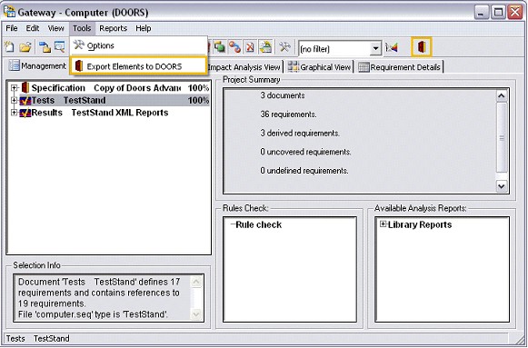Viewport: 528px width, 348px height.
Task: Choose Export Elements to DOORS
Action: pyautogui.click(x=138, y=66)
